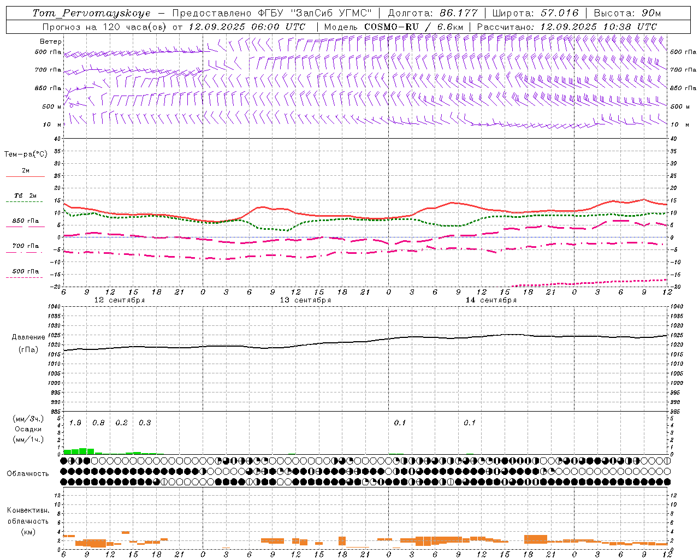Click the 850 гПа legend entry with dashed line
The image size is (699, 559).
(26, 221)
